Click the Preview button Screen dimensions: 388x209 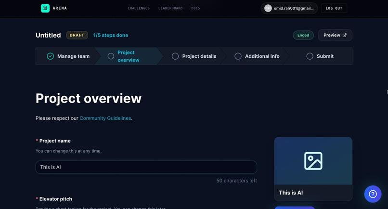pyautogui.click(x=335, y=35)
